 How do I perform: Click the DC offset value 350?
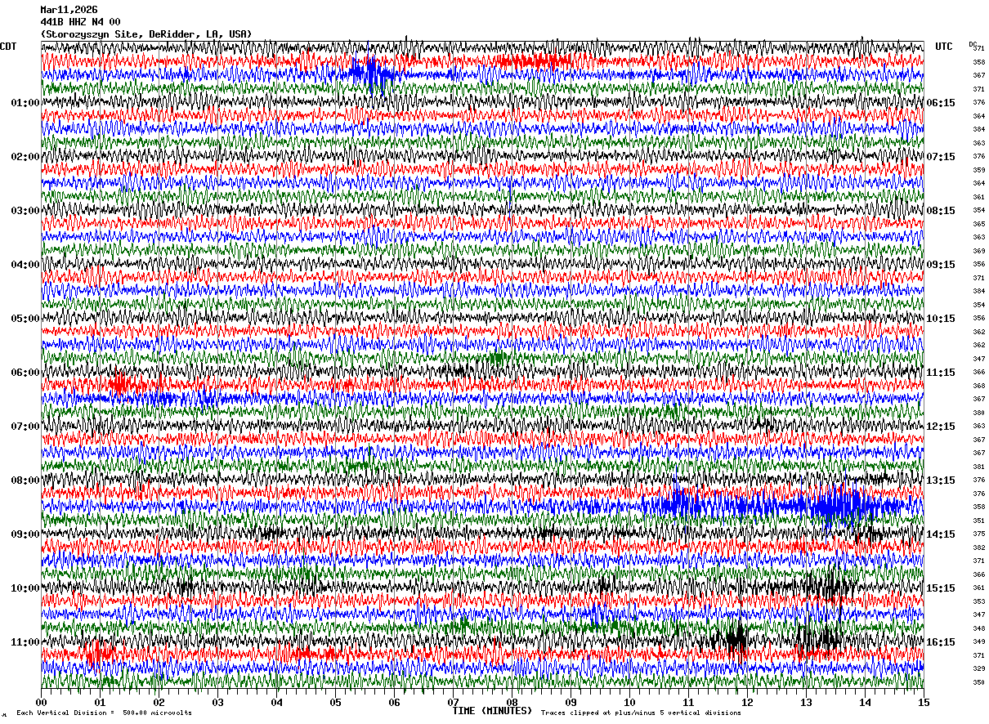click(978, 682)
